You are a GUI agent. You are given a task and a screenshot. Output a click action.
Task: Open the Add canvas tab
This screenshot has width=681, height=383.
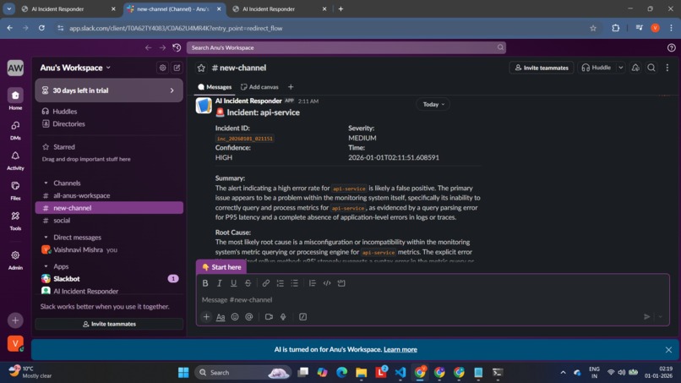(x=259, y=87)
